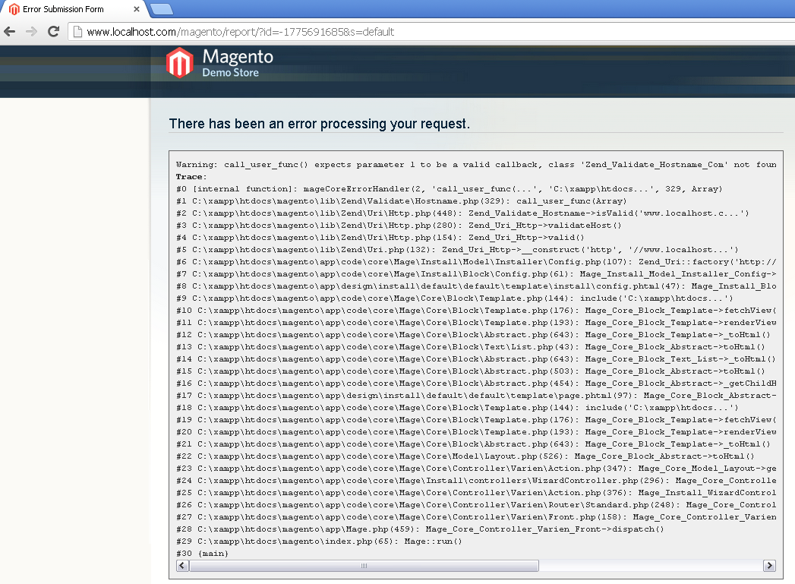Screen dimensions: 795x584
Task: Click the page reload icon
Action: click(52, 31)
